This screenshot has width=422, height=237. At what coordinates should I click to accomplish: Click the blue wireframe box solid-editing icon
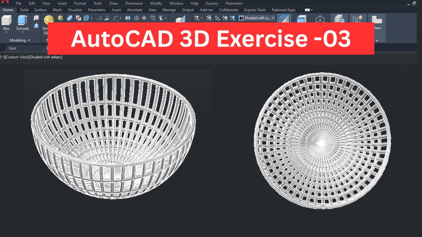(x=86, y=18)
